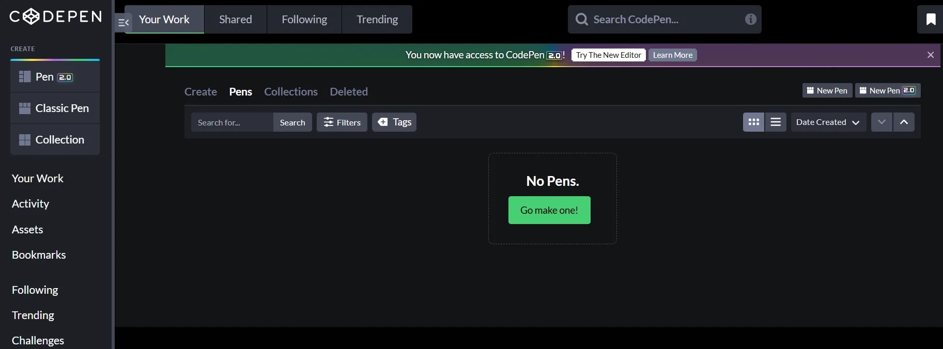
Task: Open Activity in sidebar
Action: click(30, 204)
